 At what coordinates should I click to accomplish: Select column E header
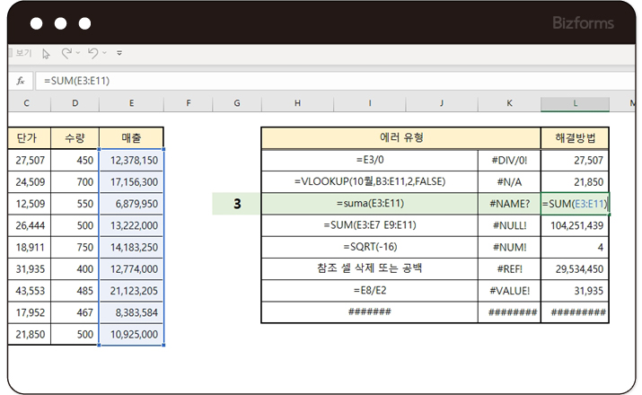click(131, 103)
